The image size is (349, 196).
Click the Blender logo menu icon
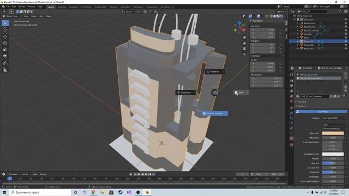[3, 7]
